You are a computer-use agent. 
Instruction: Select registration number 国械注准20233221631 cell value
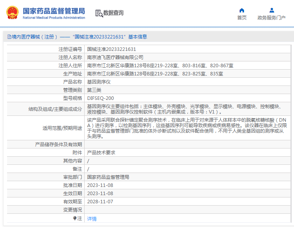(x=112, y=49)
